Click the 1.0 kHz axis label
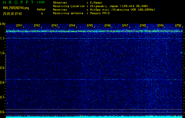The image size is (185, 118). tap(2, 53)
